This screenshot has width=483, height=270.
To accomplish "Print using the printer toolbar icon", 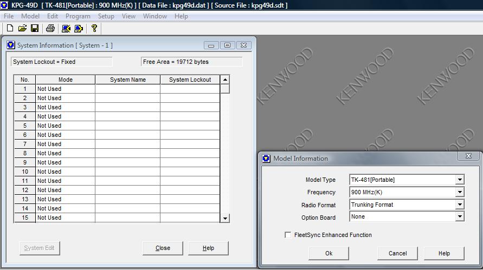I will [50, 28].
